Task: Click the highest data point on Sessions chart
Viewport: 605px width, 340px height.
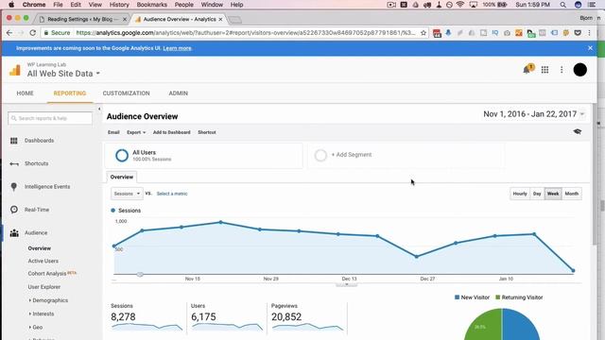Action: pyautogui.click(x=220, y=222)
